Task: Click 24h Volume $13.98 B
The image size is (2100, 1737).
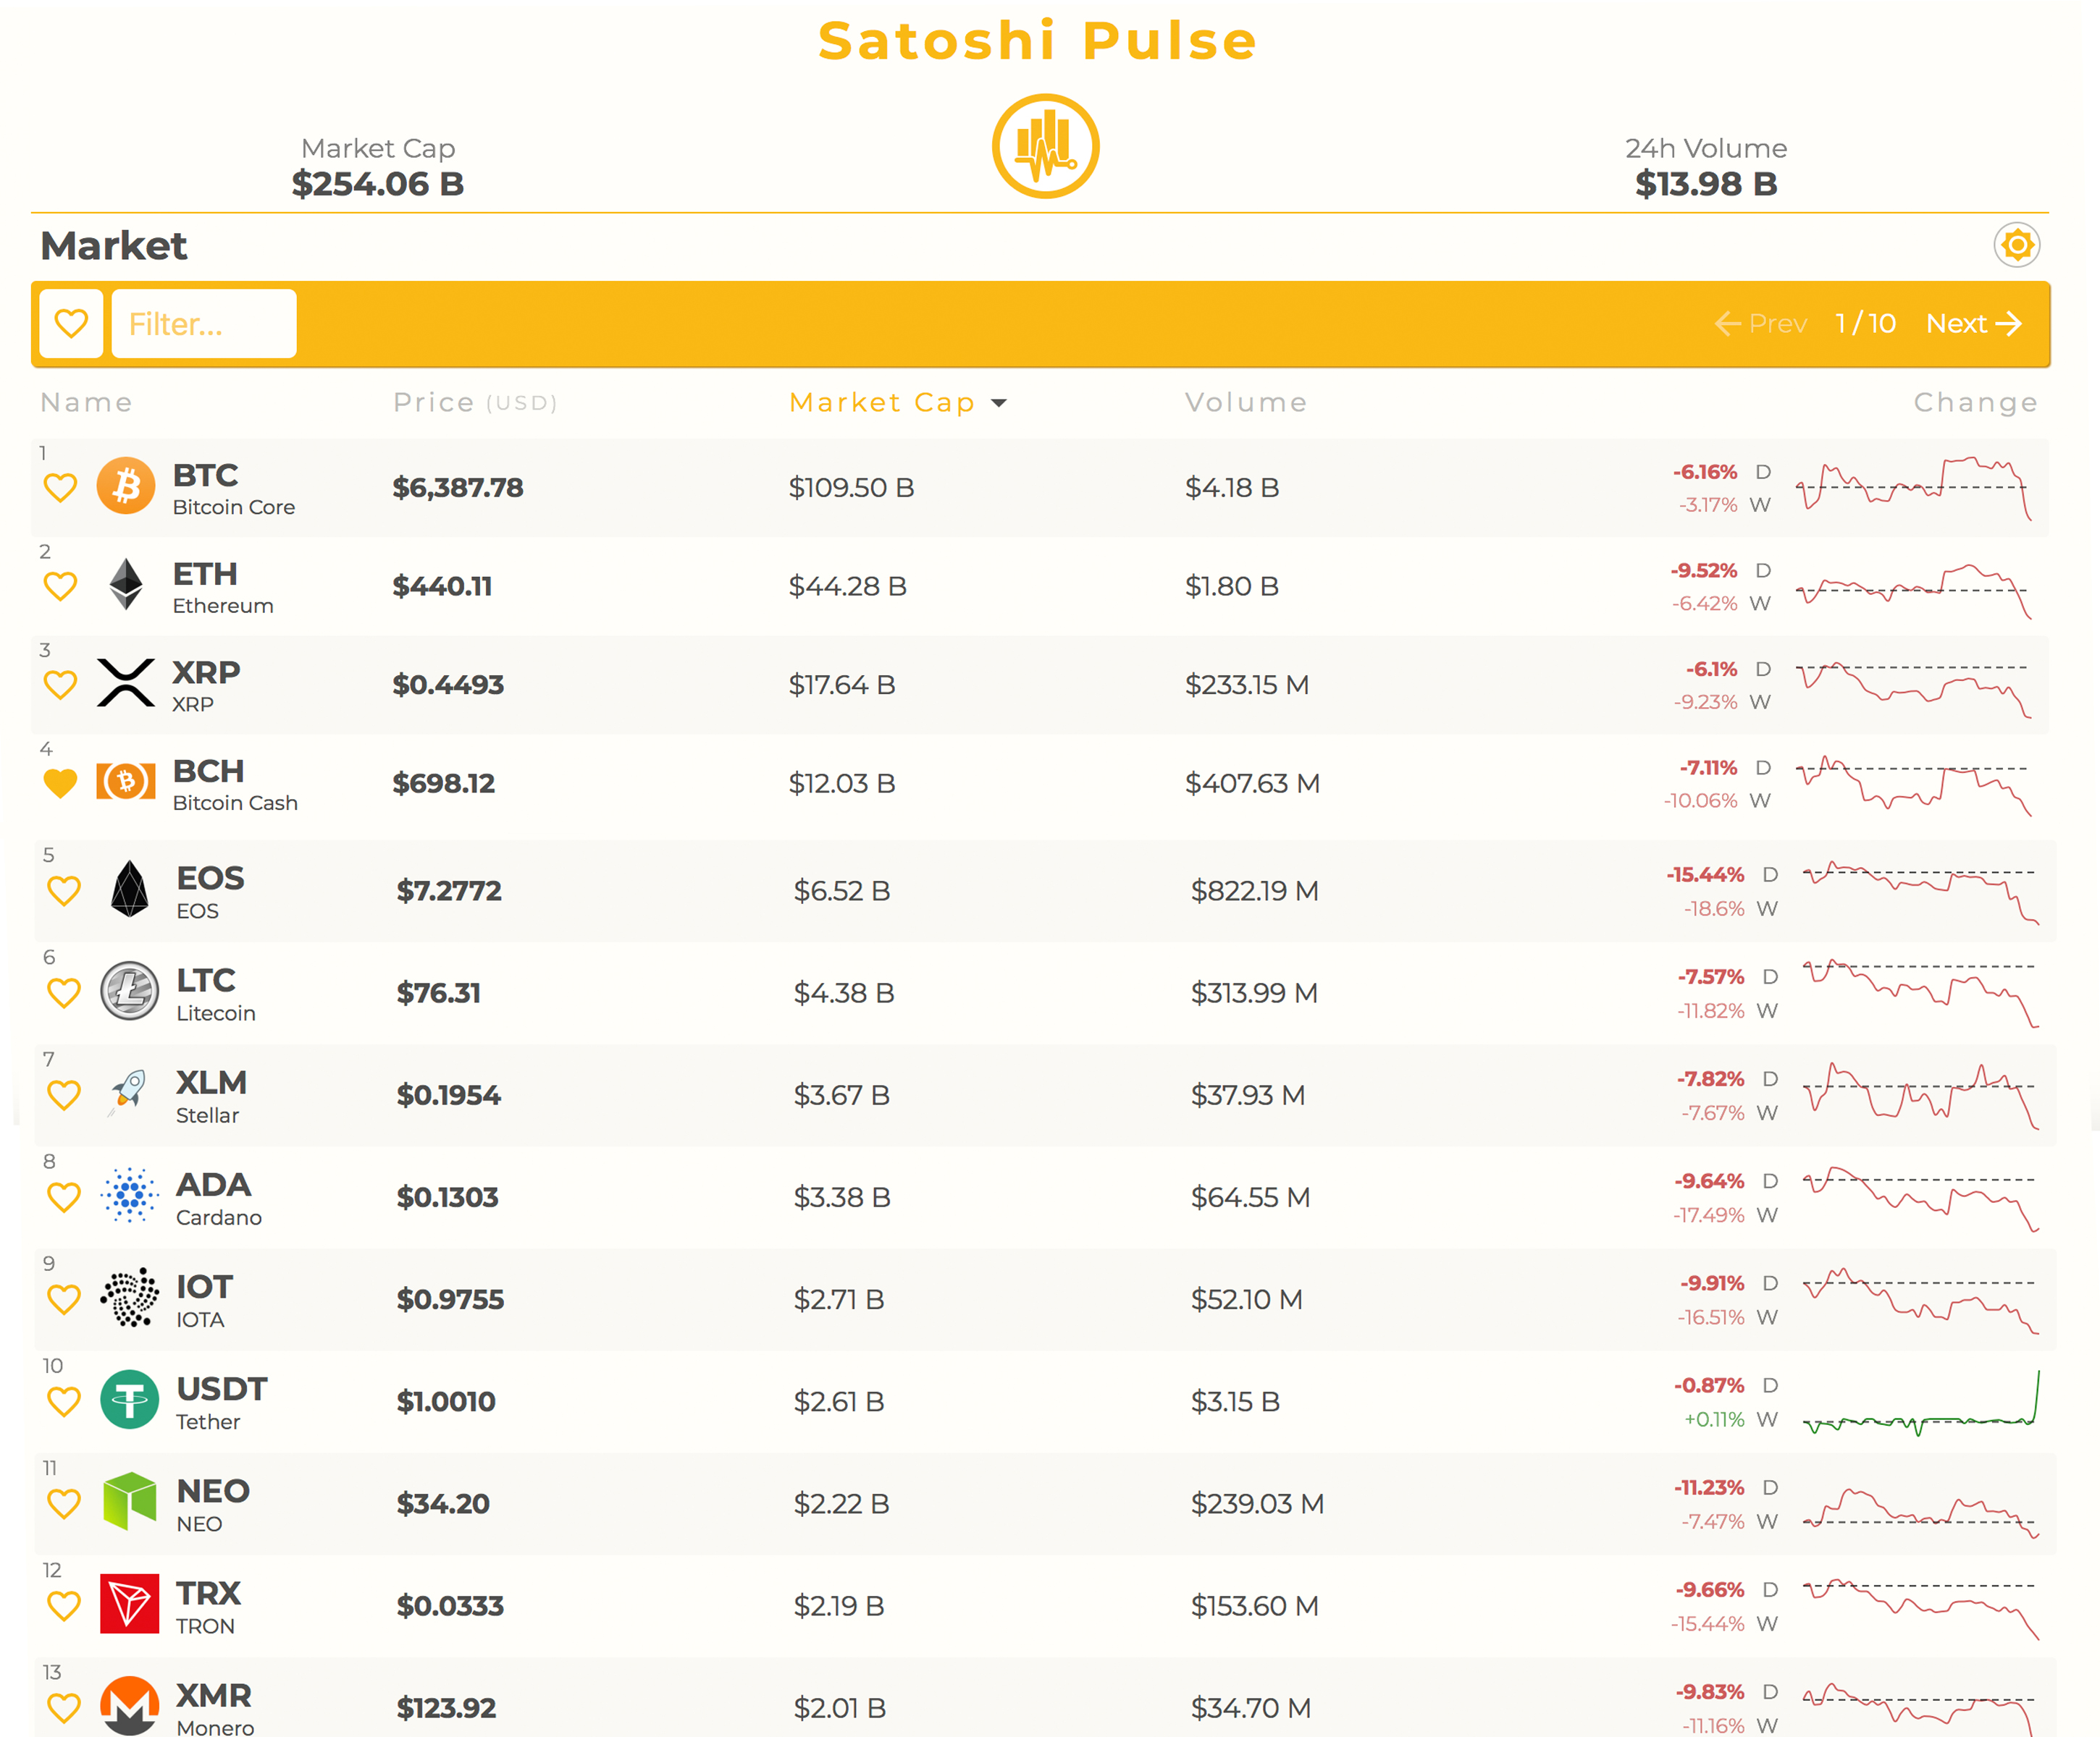Action: (x=1706, y=184)
